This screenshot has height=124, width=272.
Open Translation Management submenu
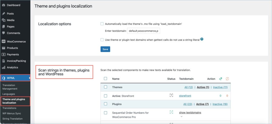click(10, 87)
